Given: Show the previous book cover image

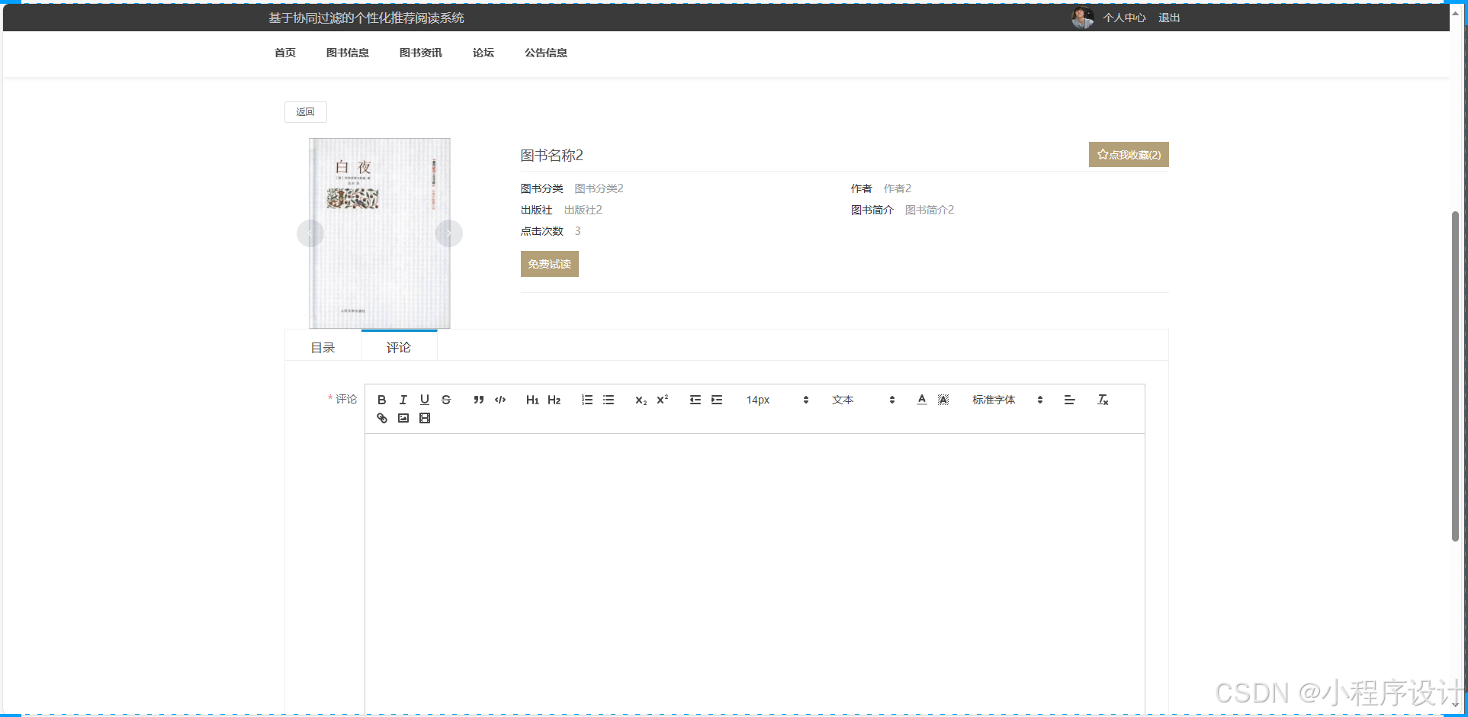Looking at the screenshot, I should pyautogui.click(x=310, y=233).
